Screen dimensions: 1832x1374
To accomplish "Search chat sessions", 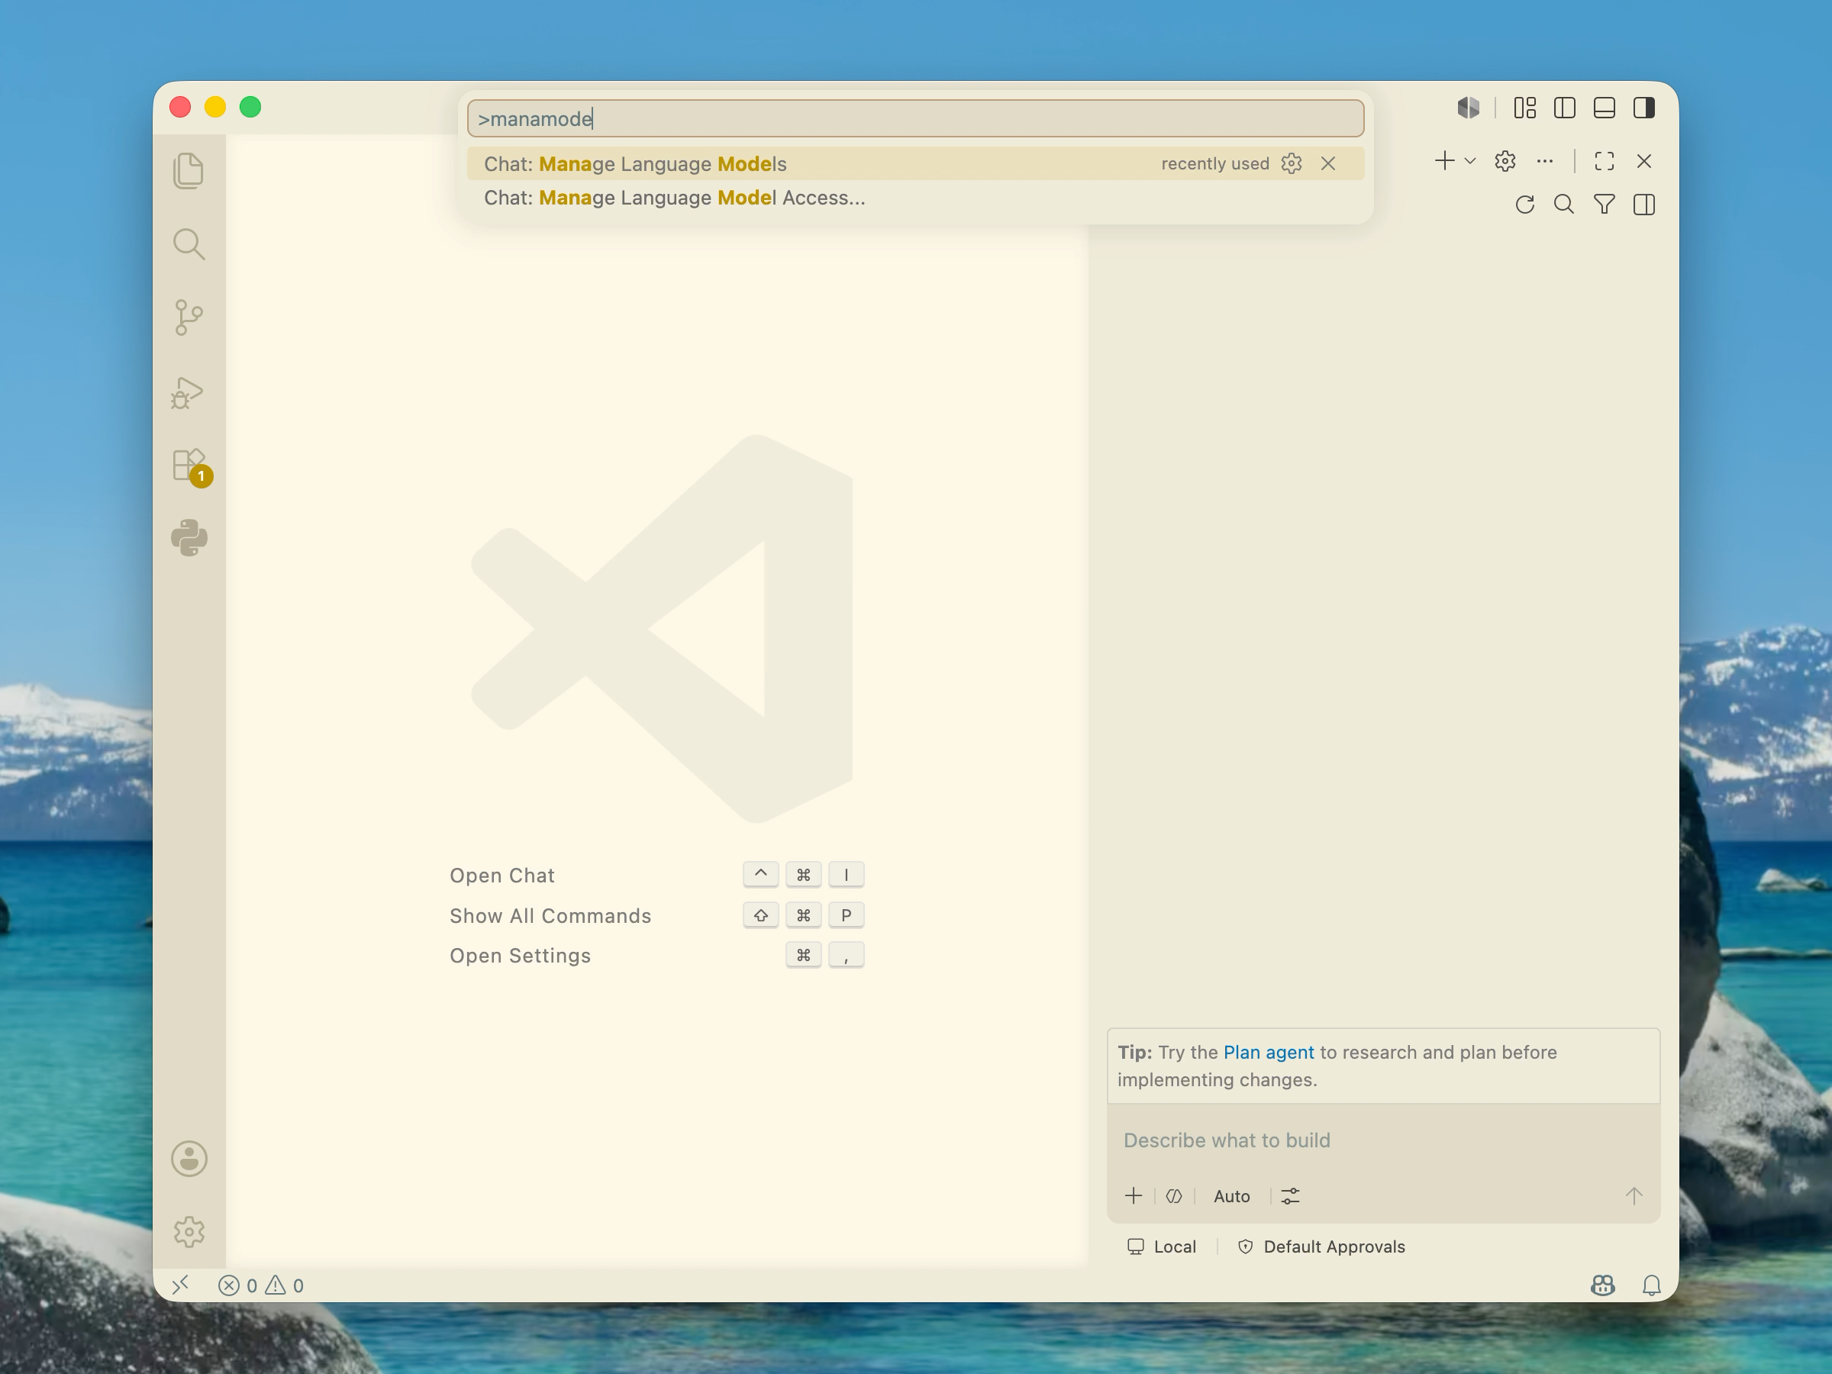I will 1563,204.
